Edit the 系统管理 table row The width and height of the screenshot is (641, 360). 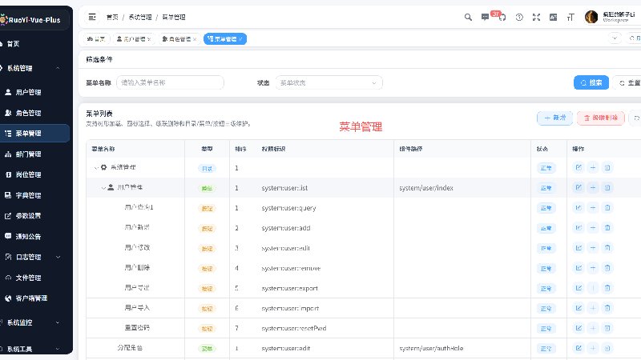(579, 167)
